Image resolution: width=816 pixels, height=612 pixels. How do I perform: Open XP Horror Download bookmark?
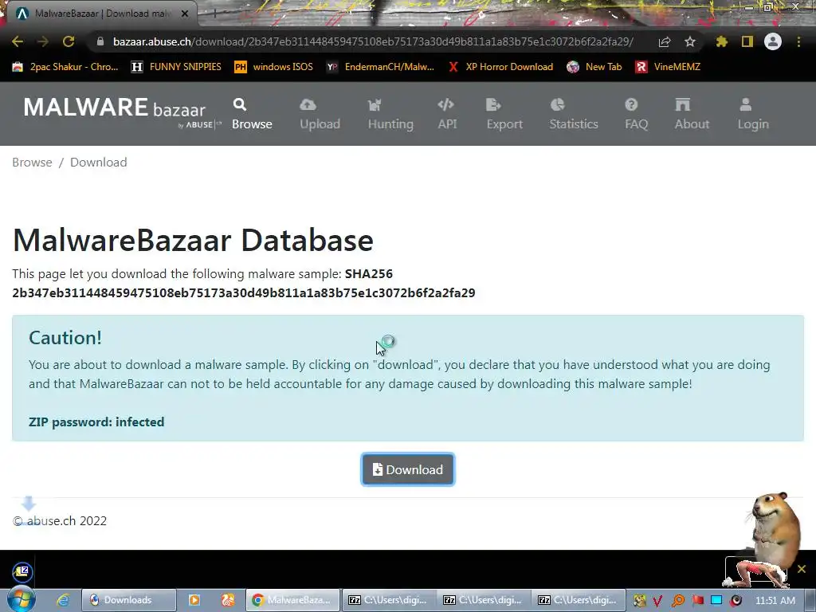click(501, 67)
